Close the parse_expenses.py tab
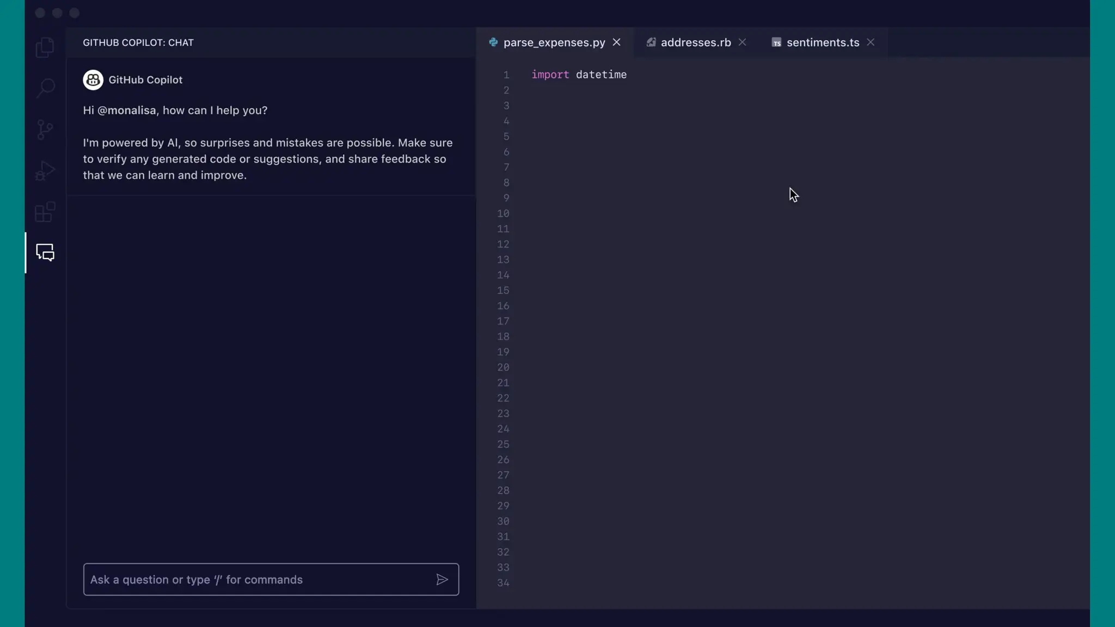This screenshot has width=1115, height=627. click(x=616, y=42)
